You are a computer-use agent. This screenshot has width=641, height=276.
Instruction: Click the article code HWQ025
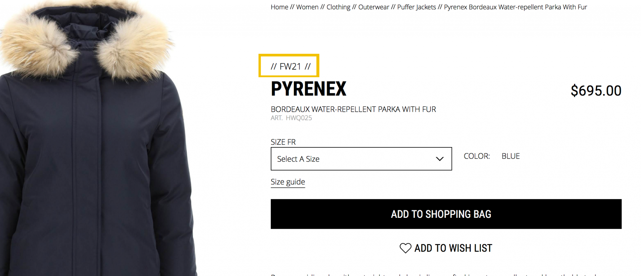(299, 118)
